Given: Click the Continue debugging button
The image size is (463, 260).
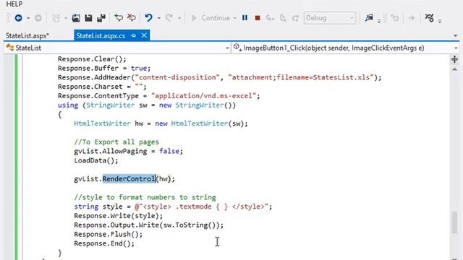Looking at the screenshot, I should coord(211,18).
